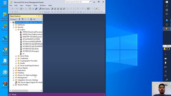171x96 pixels.
Task: Collapse the DESKTOP-SOCN0VE server node
Action: (x=11, y=22)
